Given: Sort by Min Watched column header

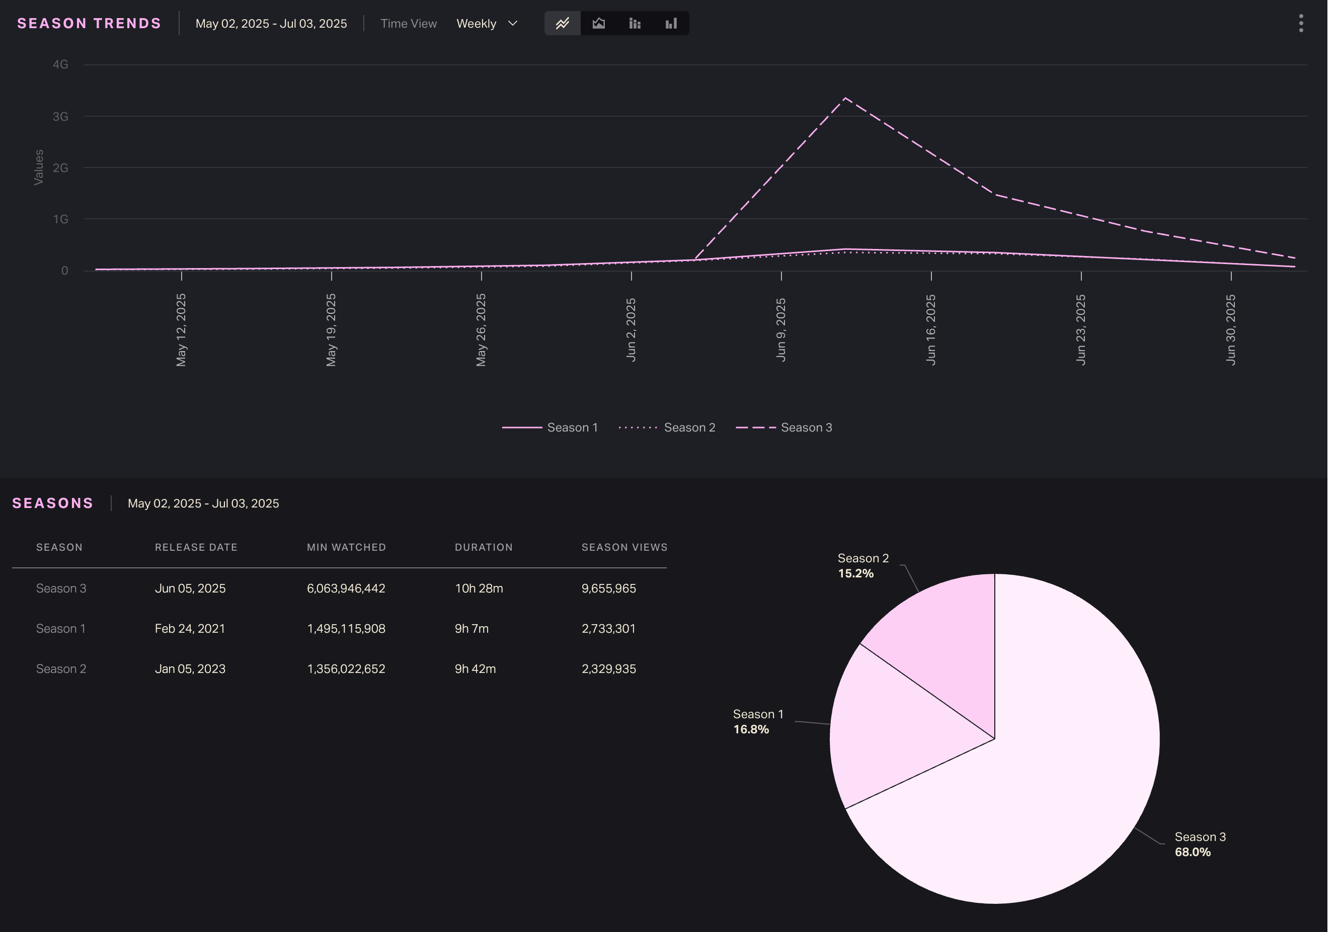Looking at the screenshot, I should (346, 547).
